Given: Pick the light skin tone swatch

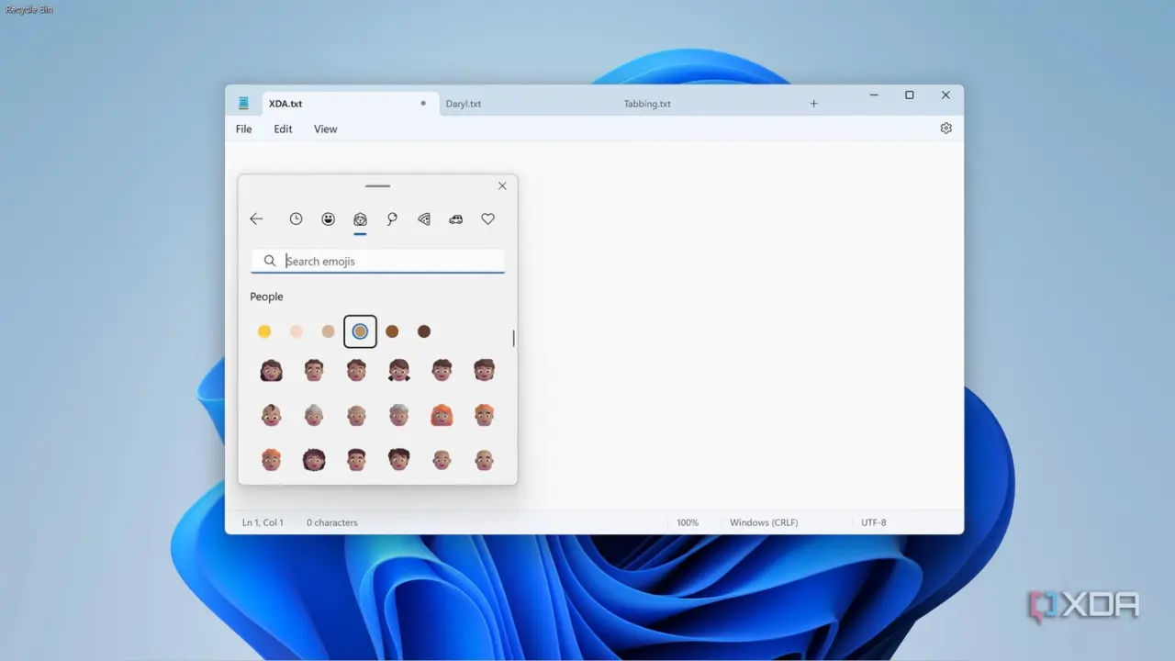Looking at the screenshot, I should [x=297, y=331].
